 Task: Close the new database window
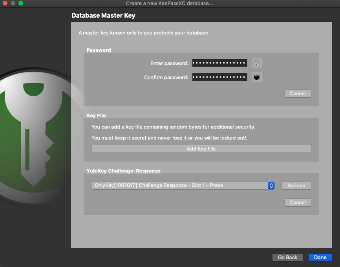click(x=5, y=3)
